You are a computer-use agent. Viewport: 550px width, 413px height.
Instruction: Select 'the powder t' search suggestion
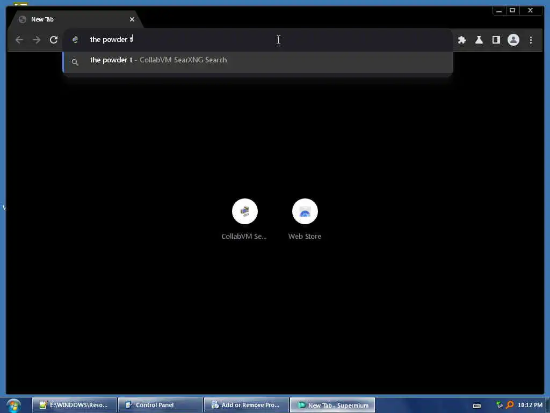coord(258,62)
